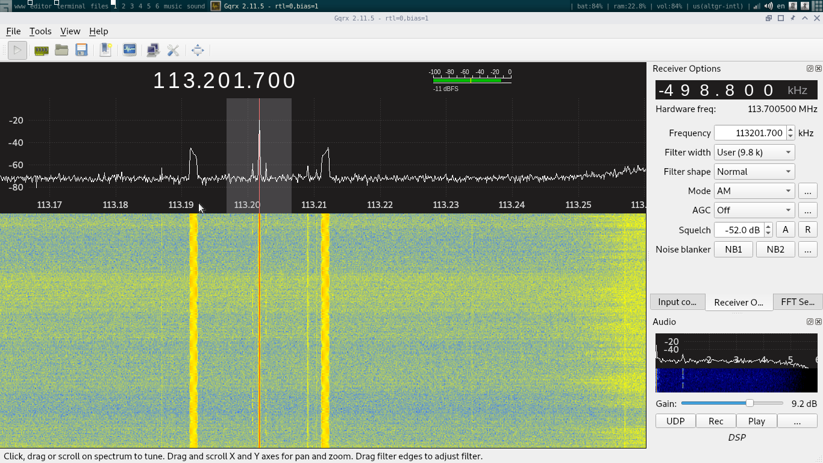The height and width of the screenshot is (463, 823).
Task: Switch to the FFT Settings tab
Action: click(798, 301)
